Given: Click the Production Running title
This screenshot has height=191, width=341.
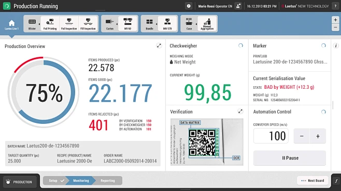Looking at the screenshot, I should (x=36, y=6).
